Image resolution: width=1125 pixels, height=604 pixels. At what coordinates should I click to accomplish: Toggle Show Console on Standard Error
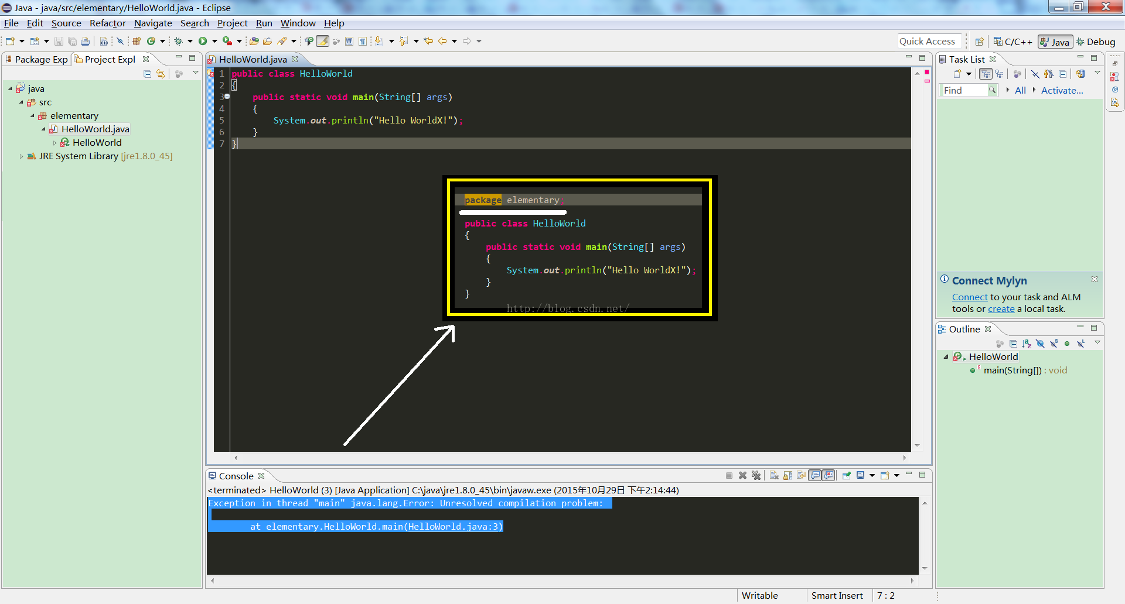[x=829, y=475]
